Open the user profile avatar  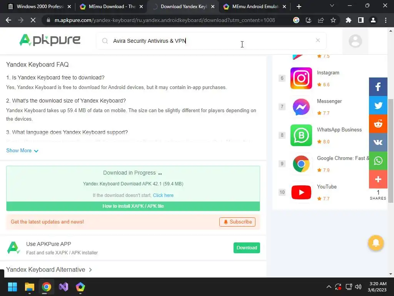(x=355, y=41)
